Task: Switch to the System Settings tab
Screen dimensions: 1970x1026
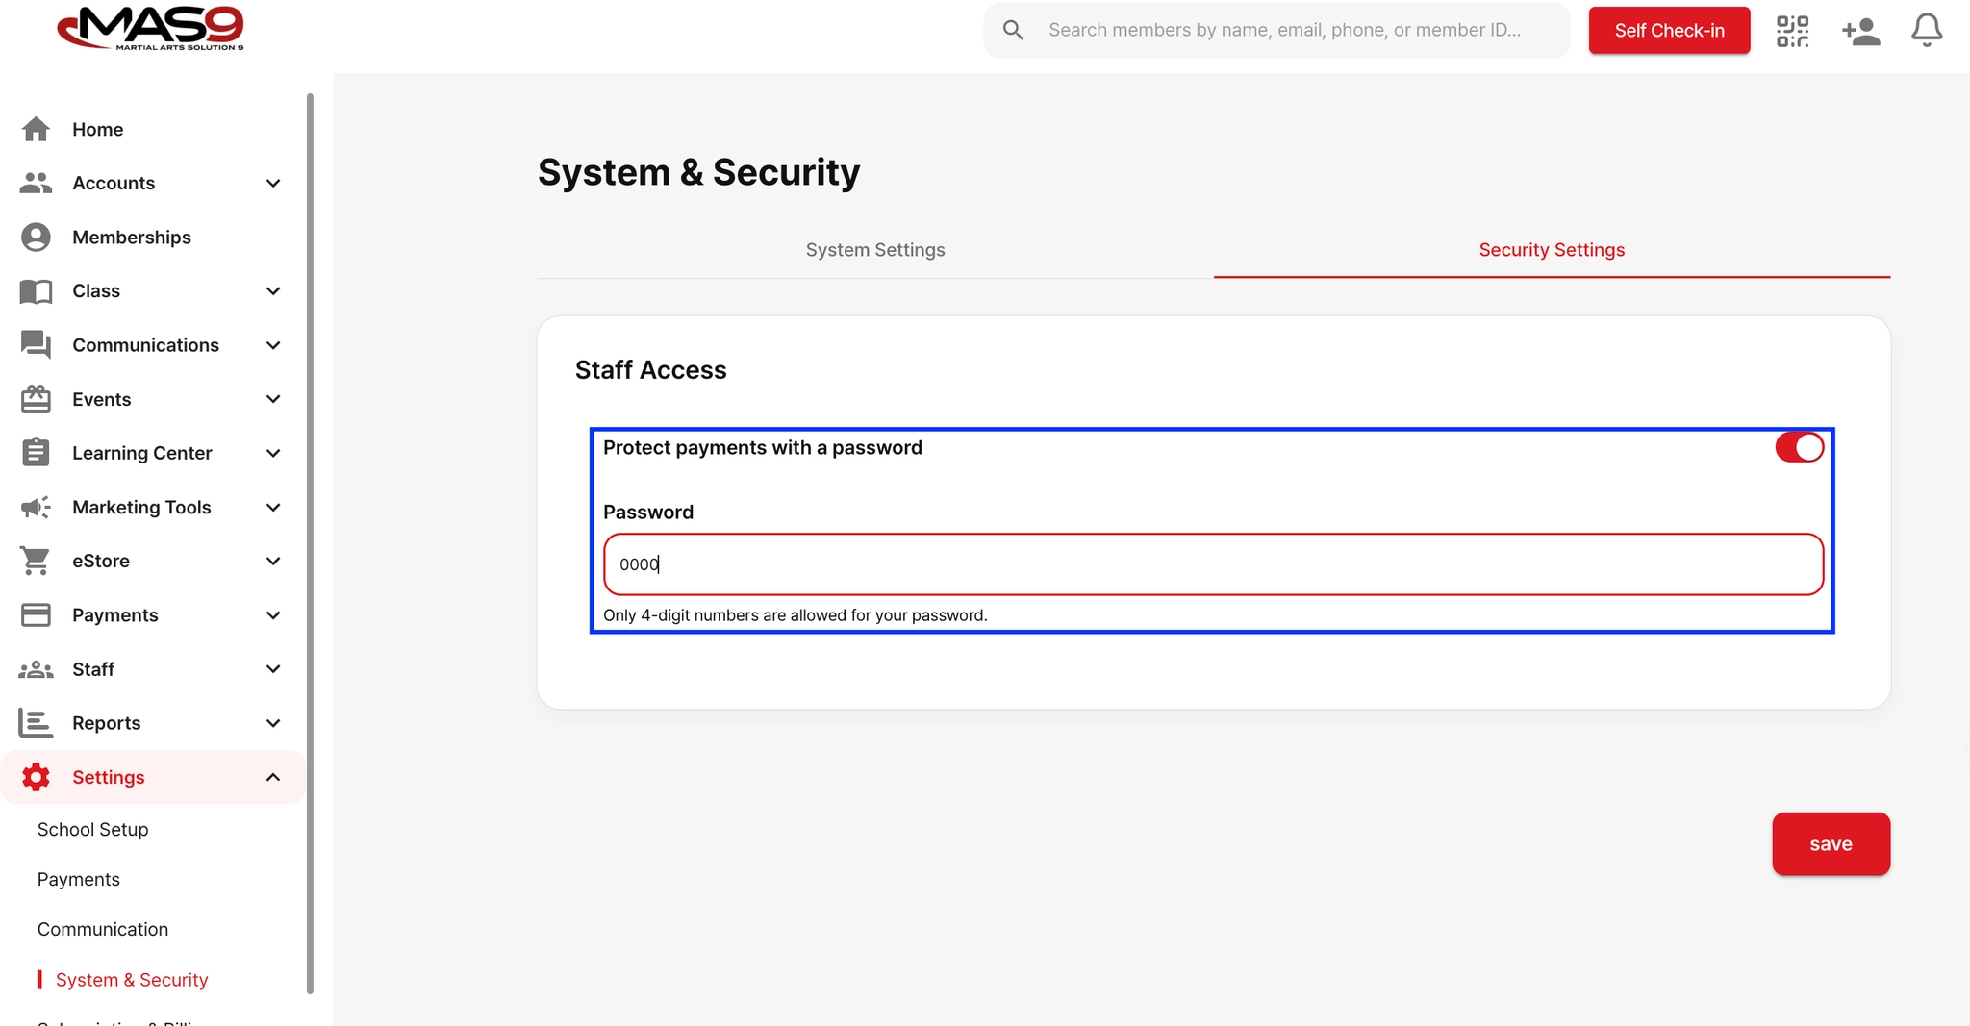Action: pyautogui.click(x=874, y=249)
